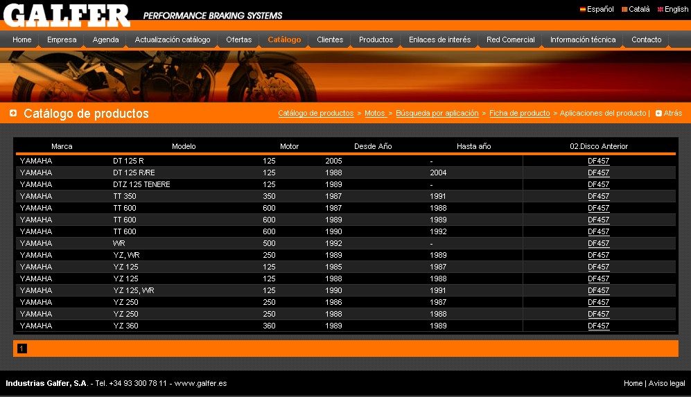This screenshot has height=397, width=691.
Task: Open the Productos menu item
Action: pyautogui.click(x=376, y=39)
